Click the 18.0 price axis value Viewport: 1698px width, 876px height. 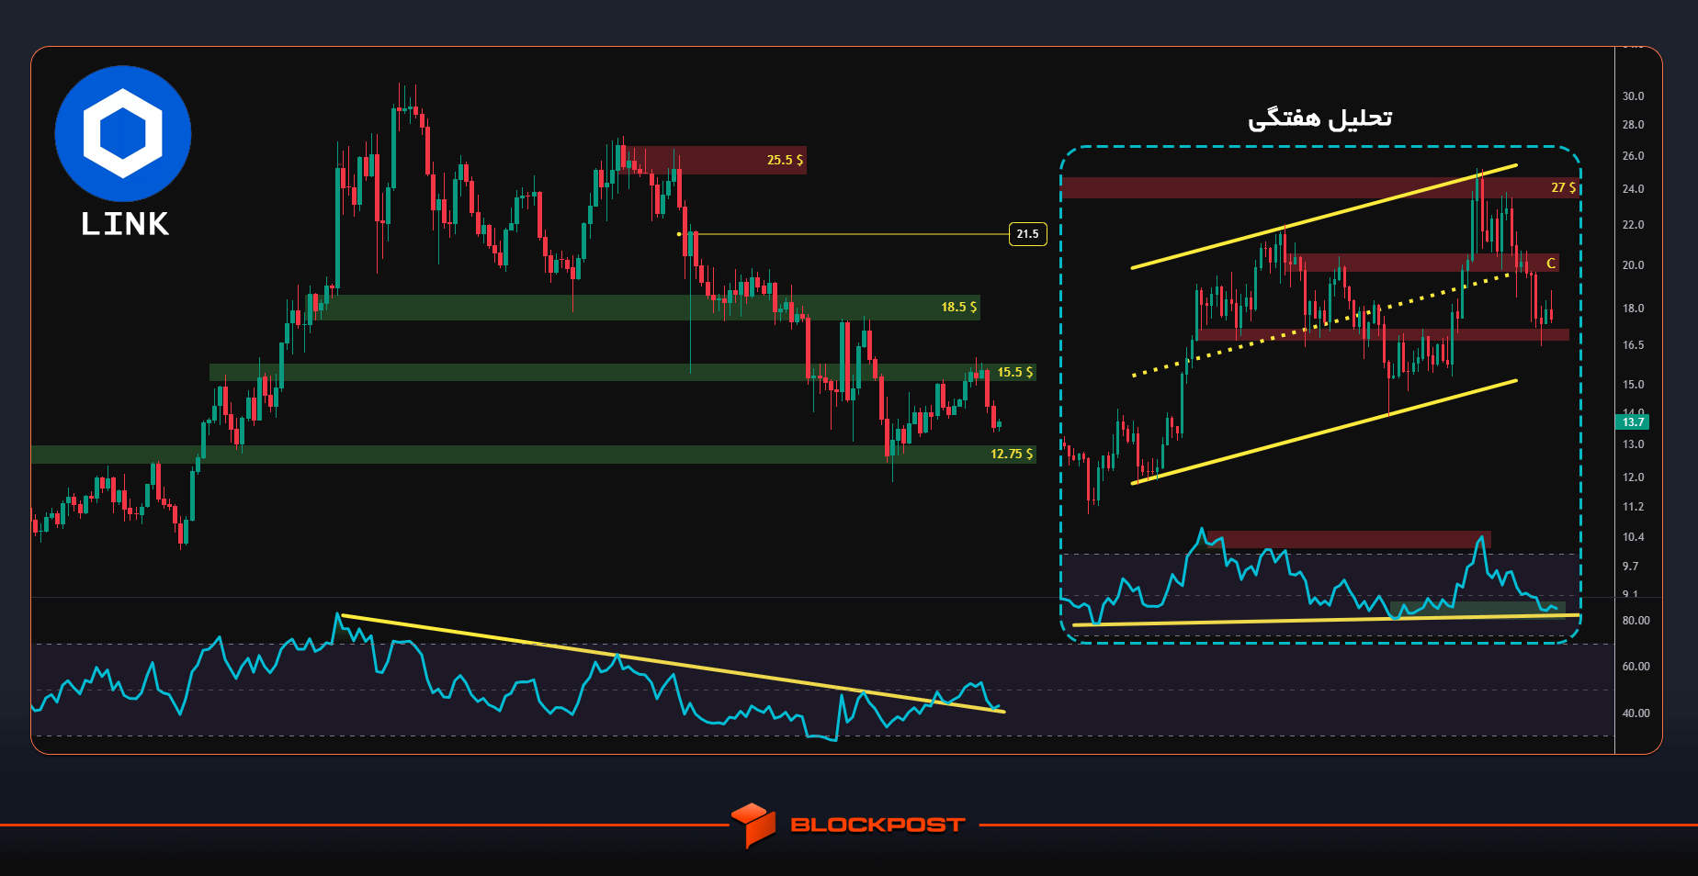click(x=1633, y=309)
